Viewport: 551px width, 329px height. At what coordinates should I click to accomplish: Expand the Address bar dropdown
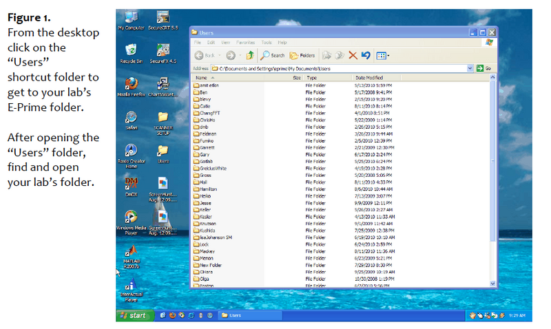[x=470, y=68]
